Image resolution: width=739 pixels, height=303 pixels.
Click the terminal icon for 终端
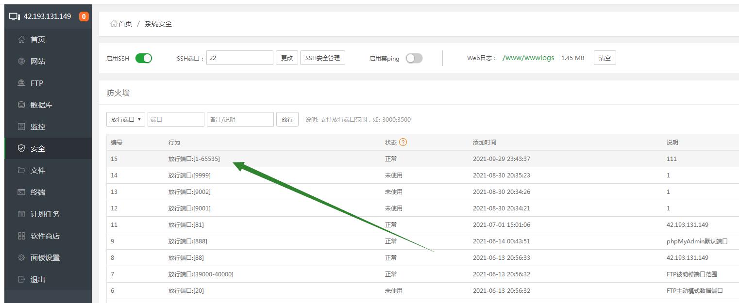[21, 192]
